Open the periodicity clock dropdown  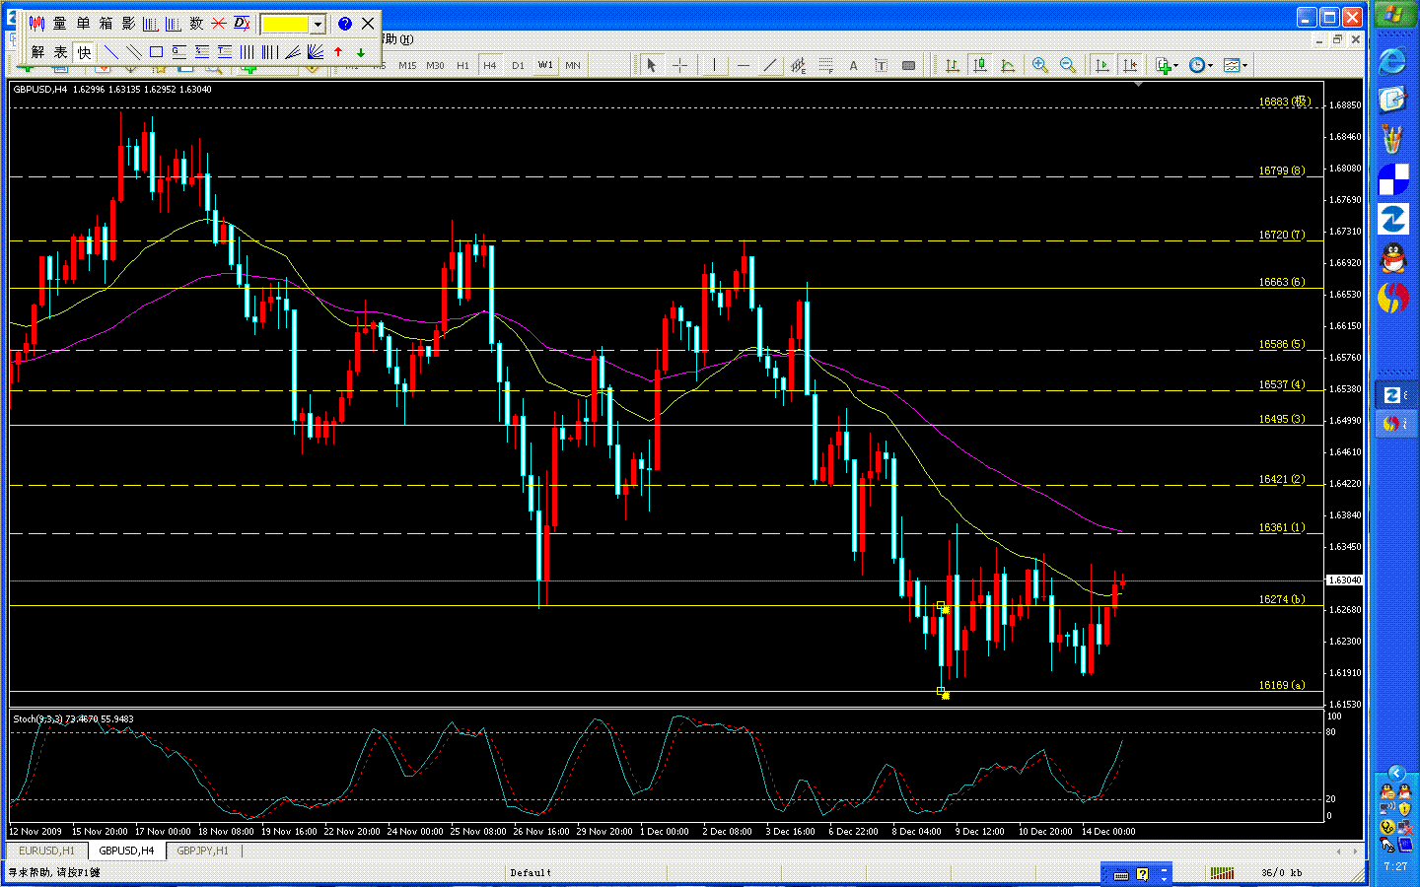click(x=1200, y=65)
